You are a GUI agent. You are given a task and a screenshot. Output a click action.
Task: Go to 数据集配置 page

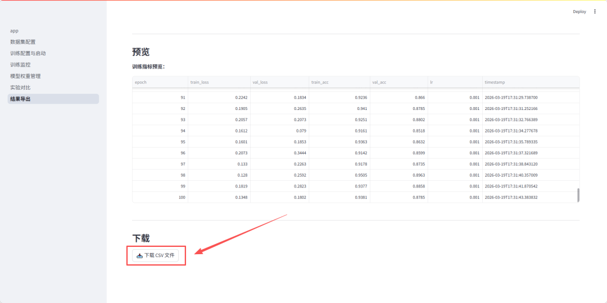click(22, 42)
